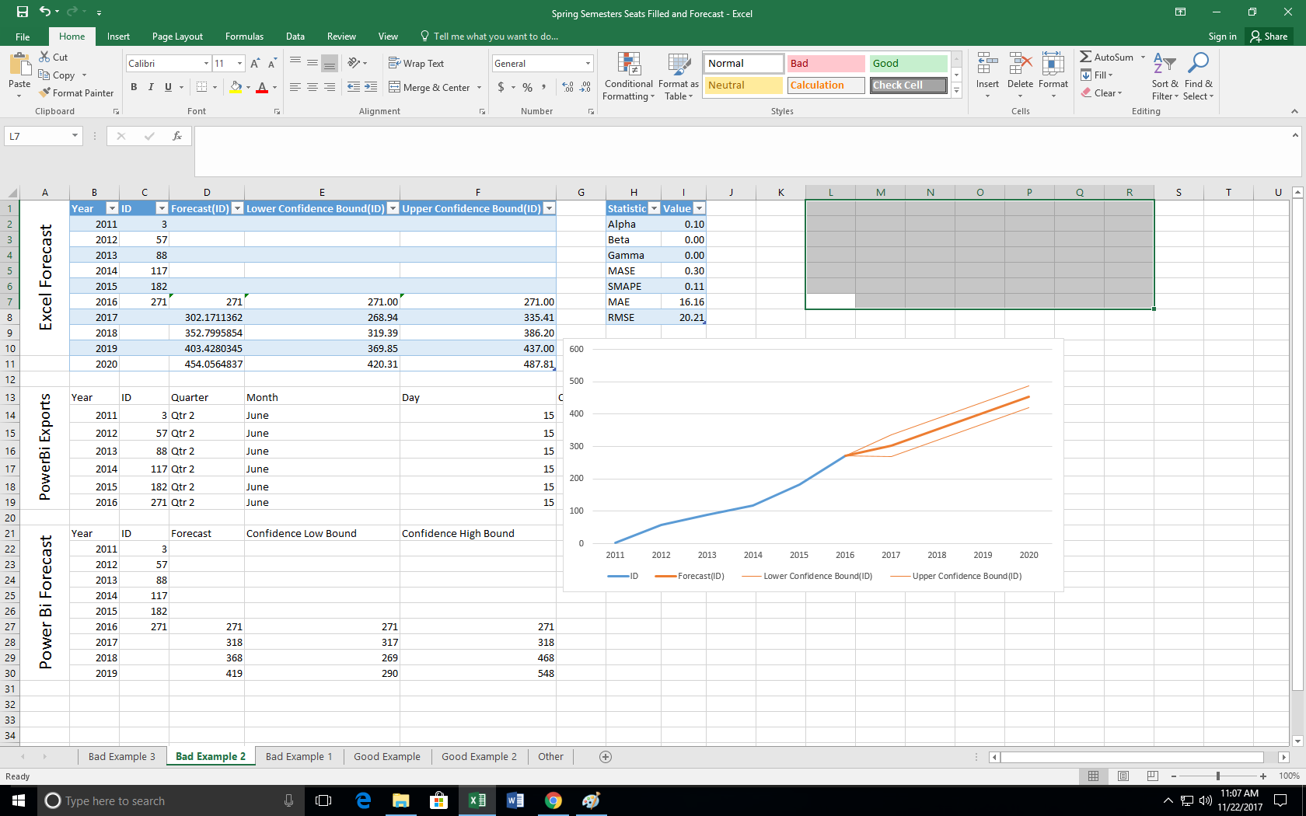Viewport: 1306px width, 816px height.
Task: Open Statistic column filter dropdown
Action: 654,208
